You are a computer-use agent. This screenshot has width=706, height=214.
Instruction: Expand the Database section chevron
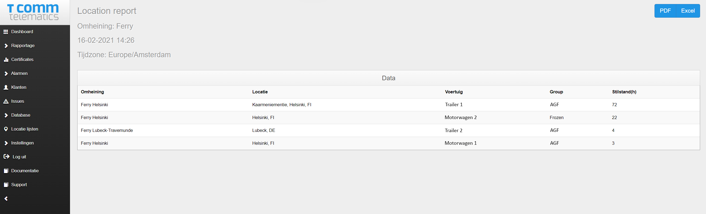[x=6, y=115]
